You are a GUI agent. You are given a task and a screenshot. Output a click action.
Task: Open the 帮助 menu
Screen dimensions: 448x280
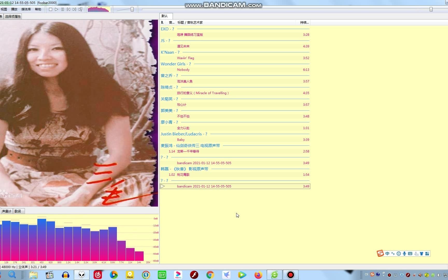38,9
